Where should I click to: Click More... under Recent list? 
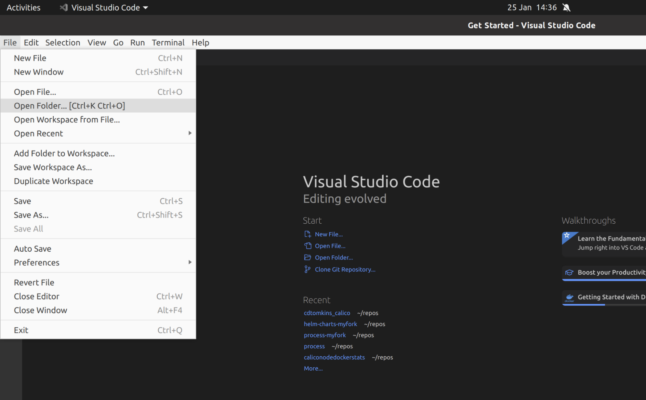point(313,368)
